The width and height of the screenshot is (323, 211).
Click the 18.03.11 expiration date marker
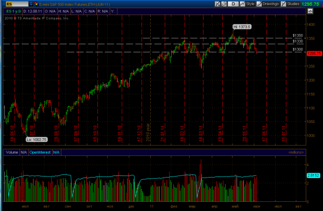pos(201,134)
